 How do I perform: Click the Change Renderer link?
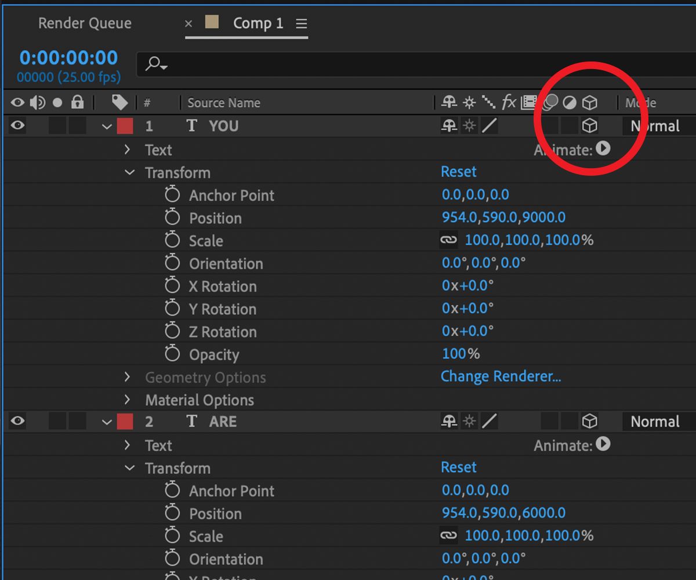point(501,376)
